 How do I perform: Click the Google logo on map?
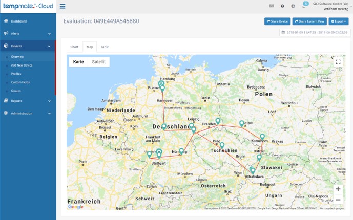76,207
